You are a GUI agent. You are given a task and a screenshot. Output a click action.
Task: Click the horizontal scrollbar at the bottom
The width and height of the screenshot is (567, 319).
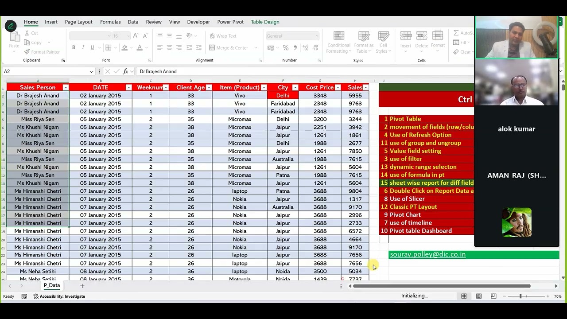442,286
